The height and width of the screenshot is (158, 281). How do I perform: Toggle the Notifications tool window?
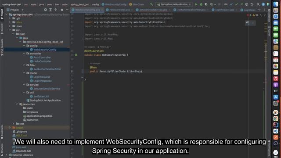point(269,148)
